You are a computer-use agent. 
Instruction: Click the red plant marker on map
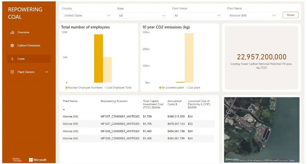(x=261, y=130)
